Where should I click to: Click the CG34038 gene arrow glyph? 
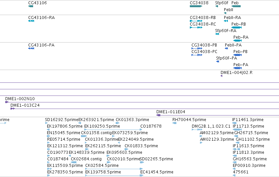[x=196, y=6]
